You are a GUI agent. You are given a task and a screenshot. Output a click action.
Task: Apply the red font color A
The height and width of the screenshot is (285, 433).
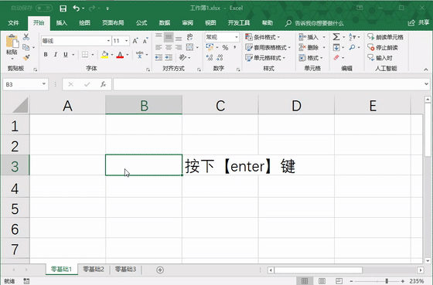(x=120, y=55)
